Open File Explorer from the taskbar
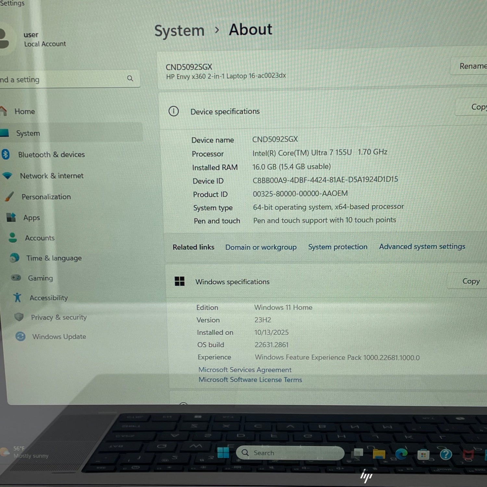Image resolution: width=487 pixels, height=487 pixels. (x=379, y=454)
